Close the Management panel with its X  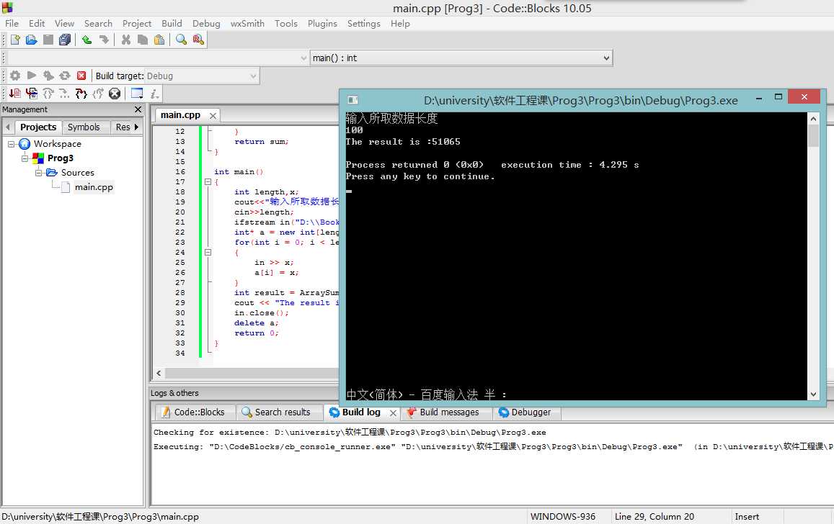point(138,109)
